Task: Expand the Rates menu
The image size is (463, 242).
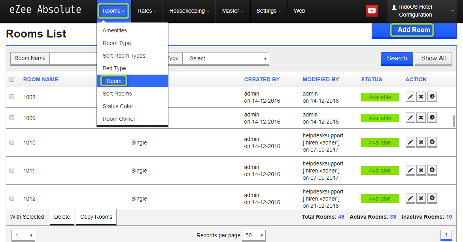Action: [147, 11]
